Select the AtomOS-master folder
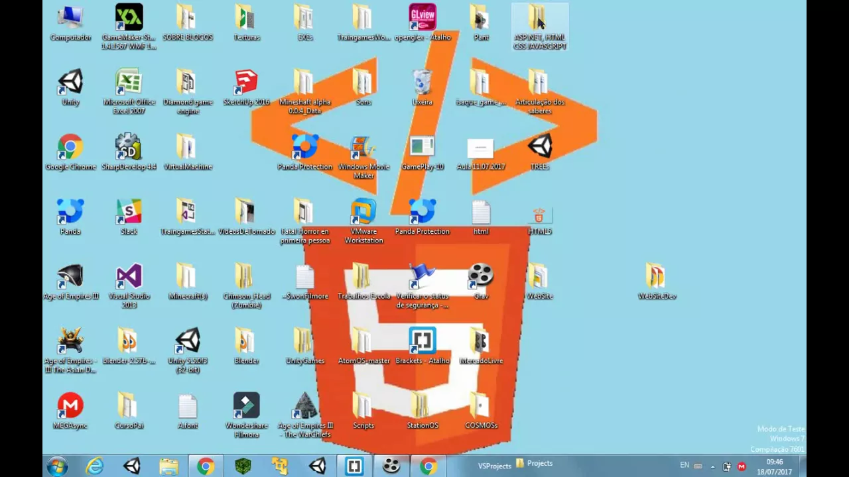Screen dimensions: 849x477 pos(363,346)
